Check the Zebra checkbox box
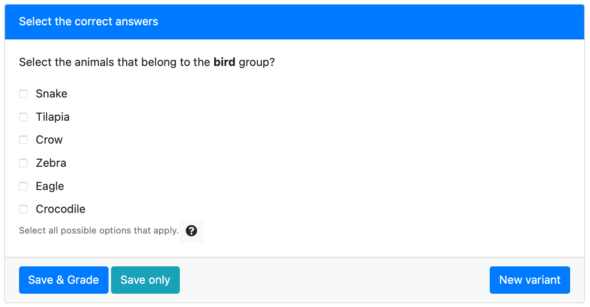 coord(23,163)
